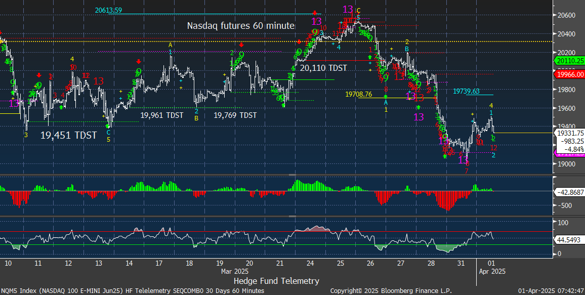The image size is (585, 295).
Task: Click the '01-Apr-2025 07:42:47' timestamp
Action: click(x=551, y=290)
